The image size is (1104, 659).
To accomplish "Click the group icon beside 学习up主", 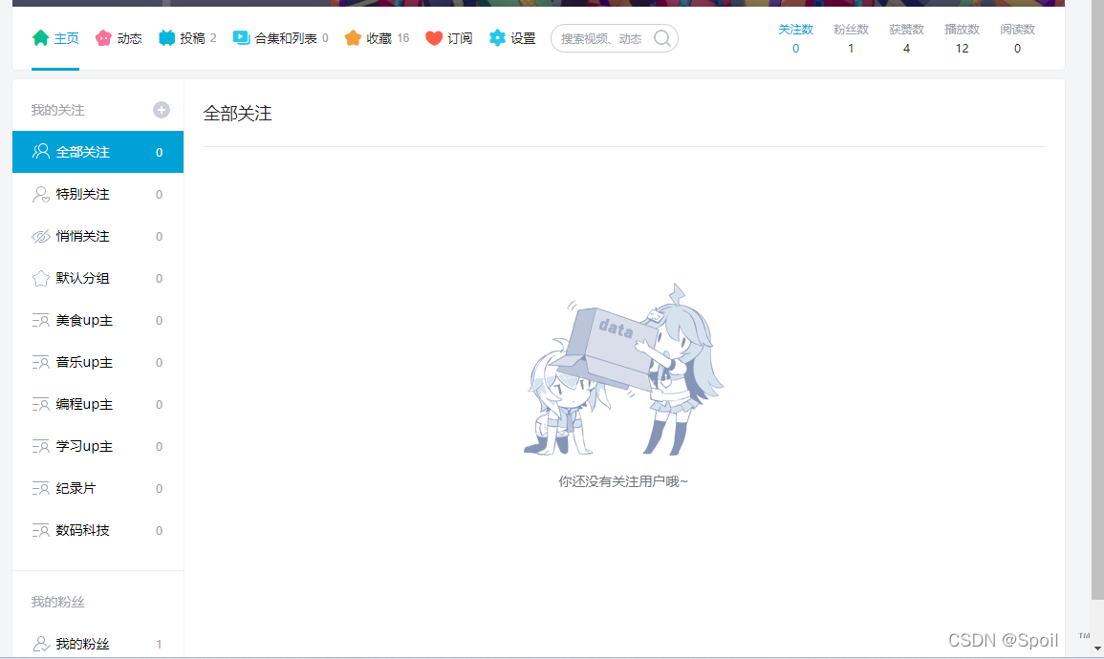I will click(x=41, y=447).
